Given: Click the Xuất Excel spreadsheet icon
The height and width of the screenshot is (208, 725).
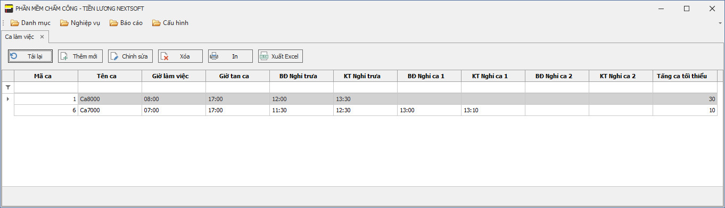Looking at the screenshot, I should coord(263,56).
